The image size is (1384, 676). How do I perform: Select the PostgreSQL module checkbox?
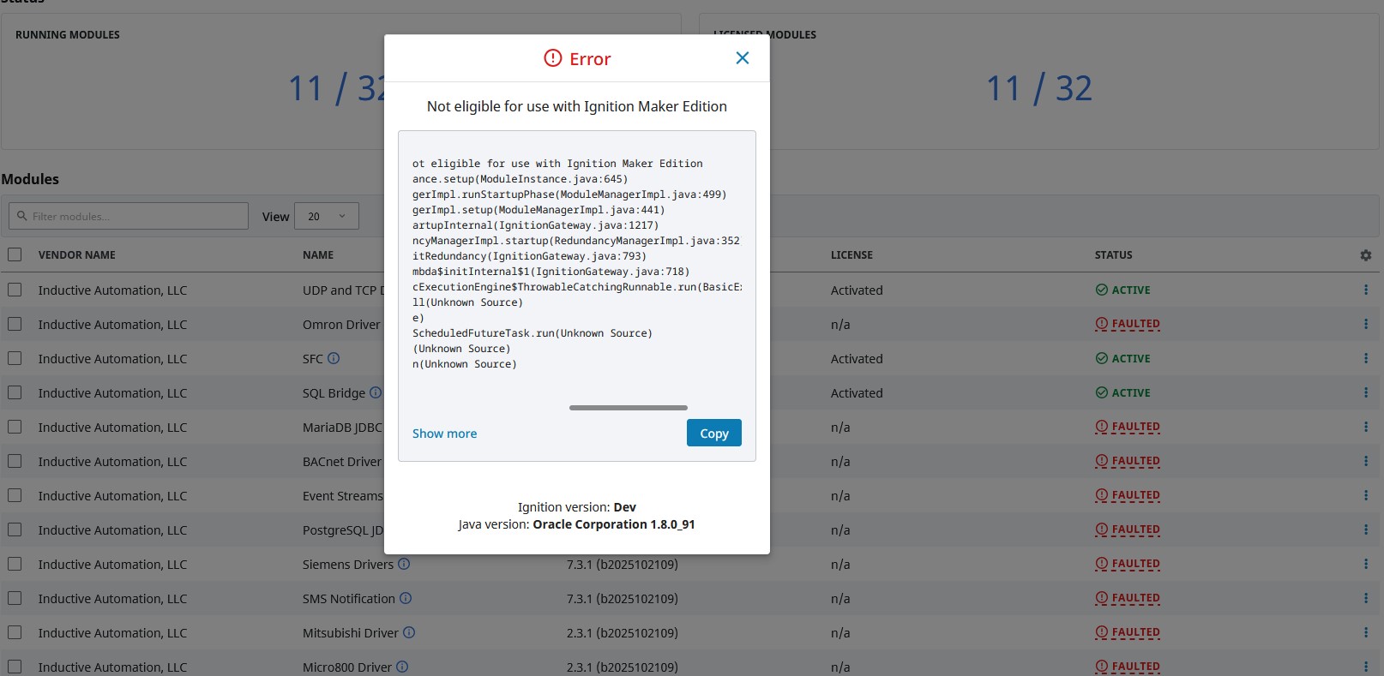point(15,529)
